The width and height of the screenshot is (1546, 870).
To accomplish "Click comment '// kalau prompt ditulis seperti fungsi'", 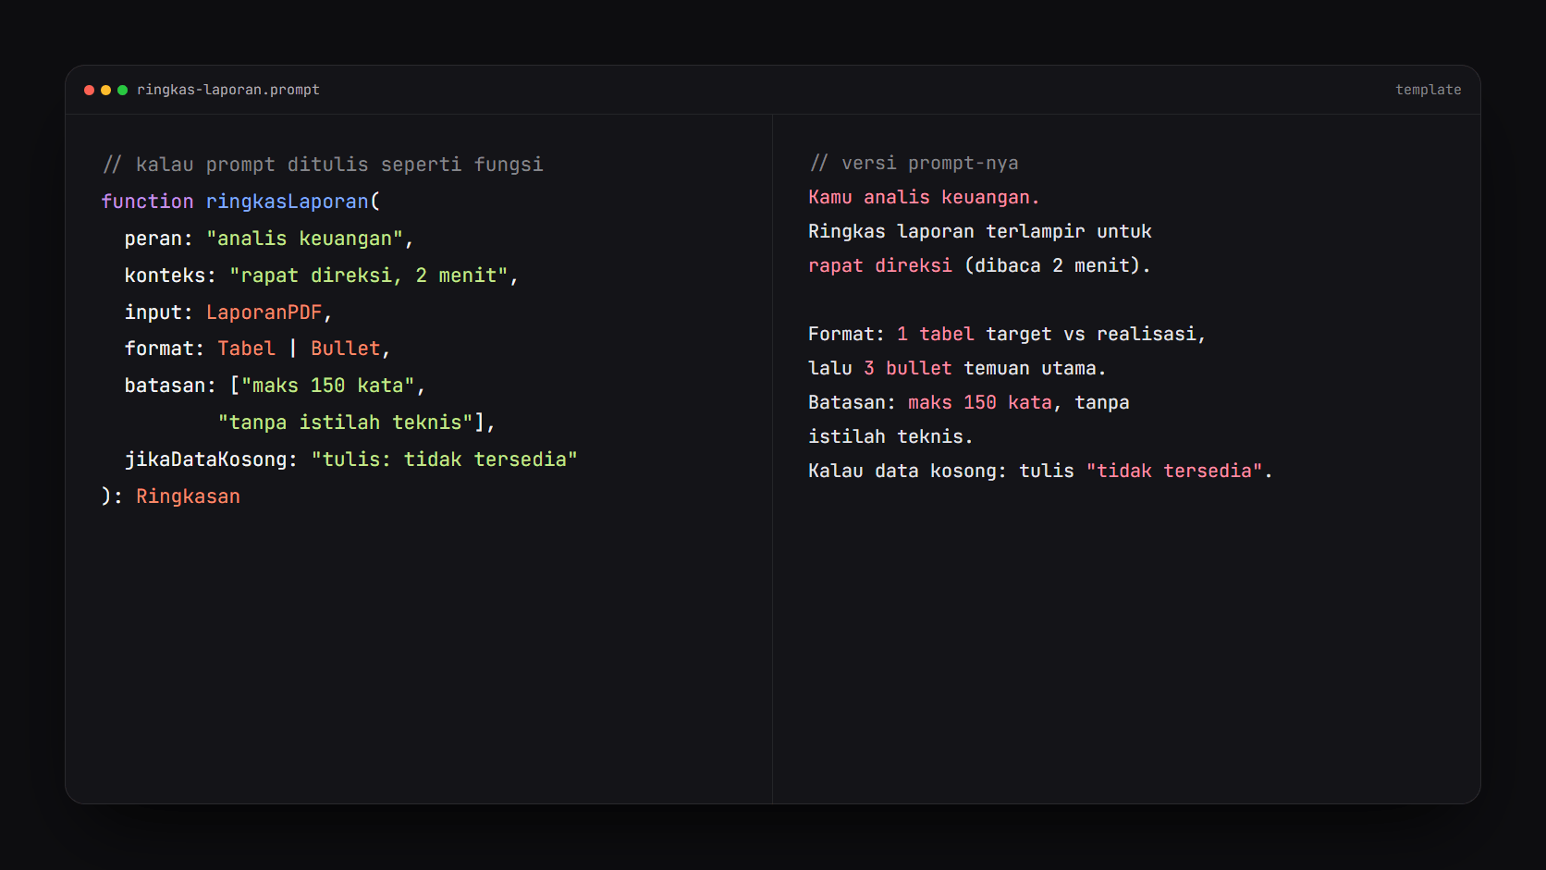I will click(x=323, y=165).
